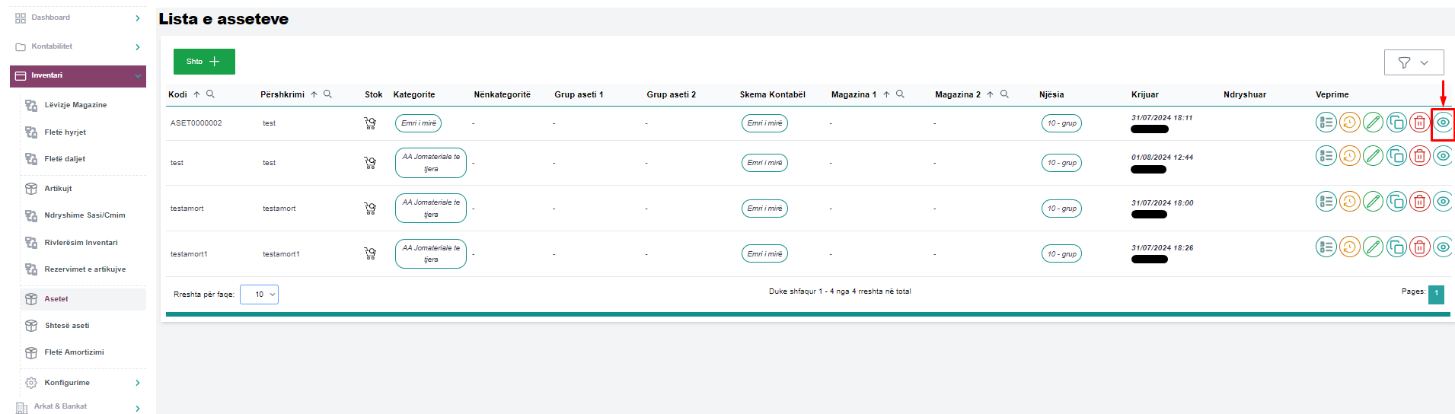
Task: Open the rows per page dropdown
Action: 259,295
